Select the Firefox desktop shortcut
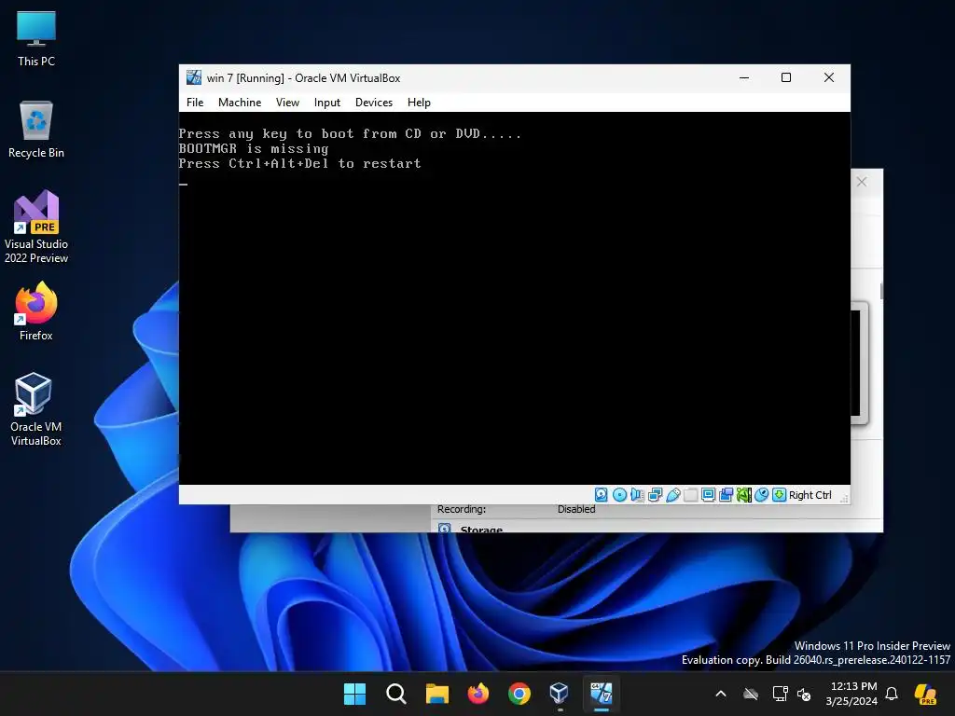 click(36, 311)
